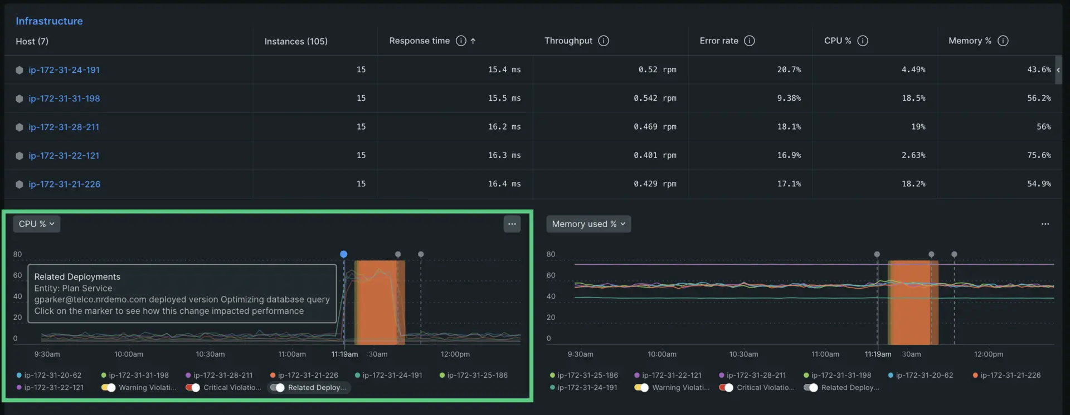The height and width of the screenshot is (415, 1070).
Task: Open the CPU chart three-dot options menu
Action: (x=512, y=224)
